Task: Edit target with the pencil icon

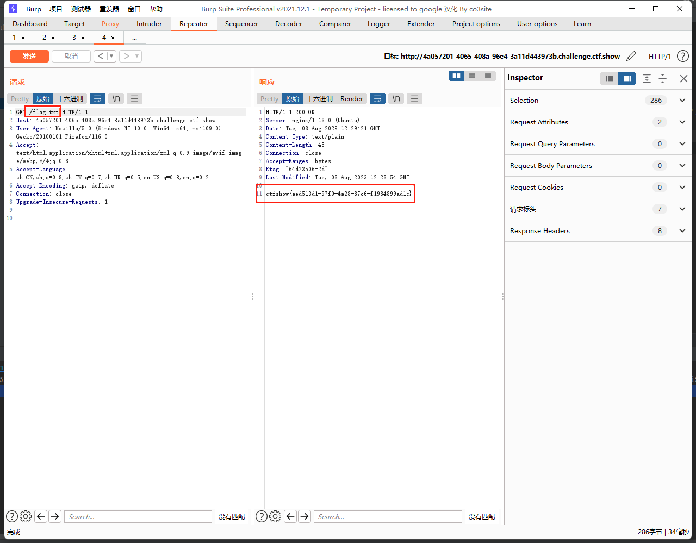Action: click(631, 56)
